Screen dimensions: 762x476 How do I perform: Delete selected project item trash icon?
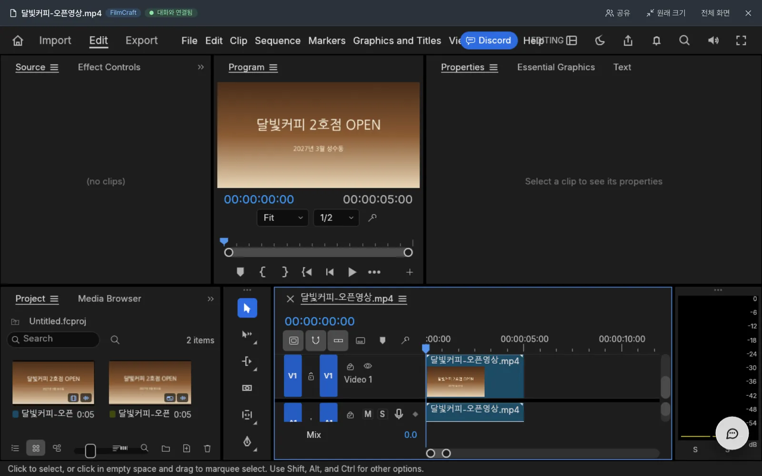coord(207,448)
